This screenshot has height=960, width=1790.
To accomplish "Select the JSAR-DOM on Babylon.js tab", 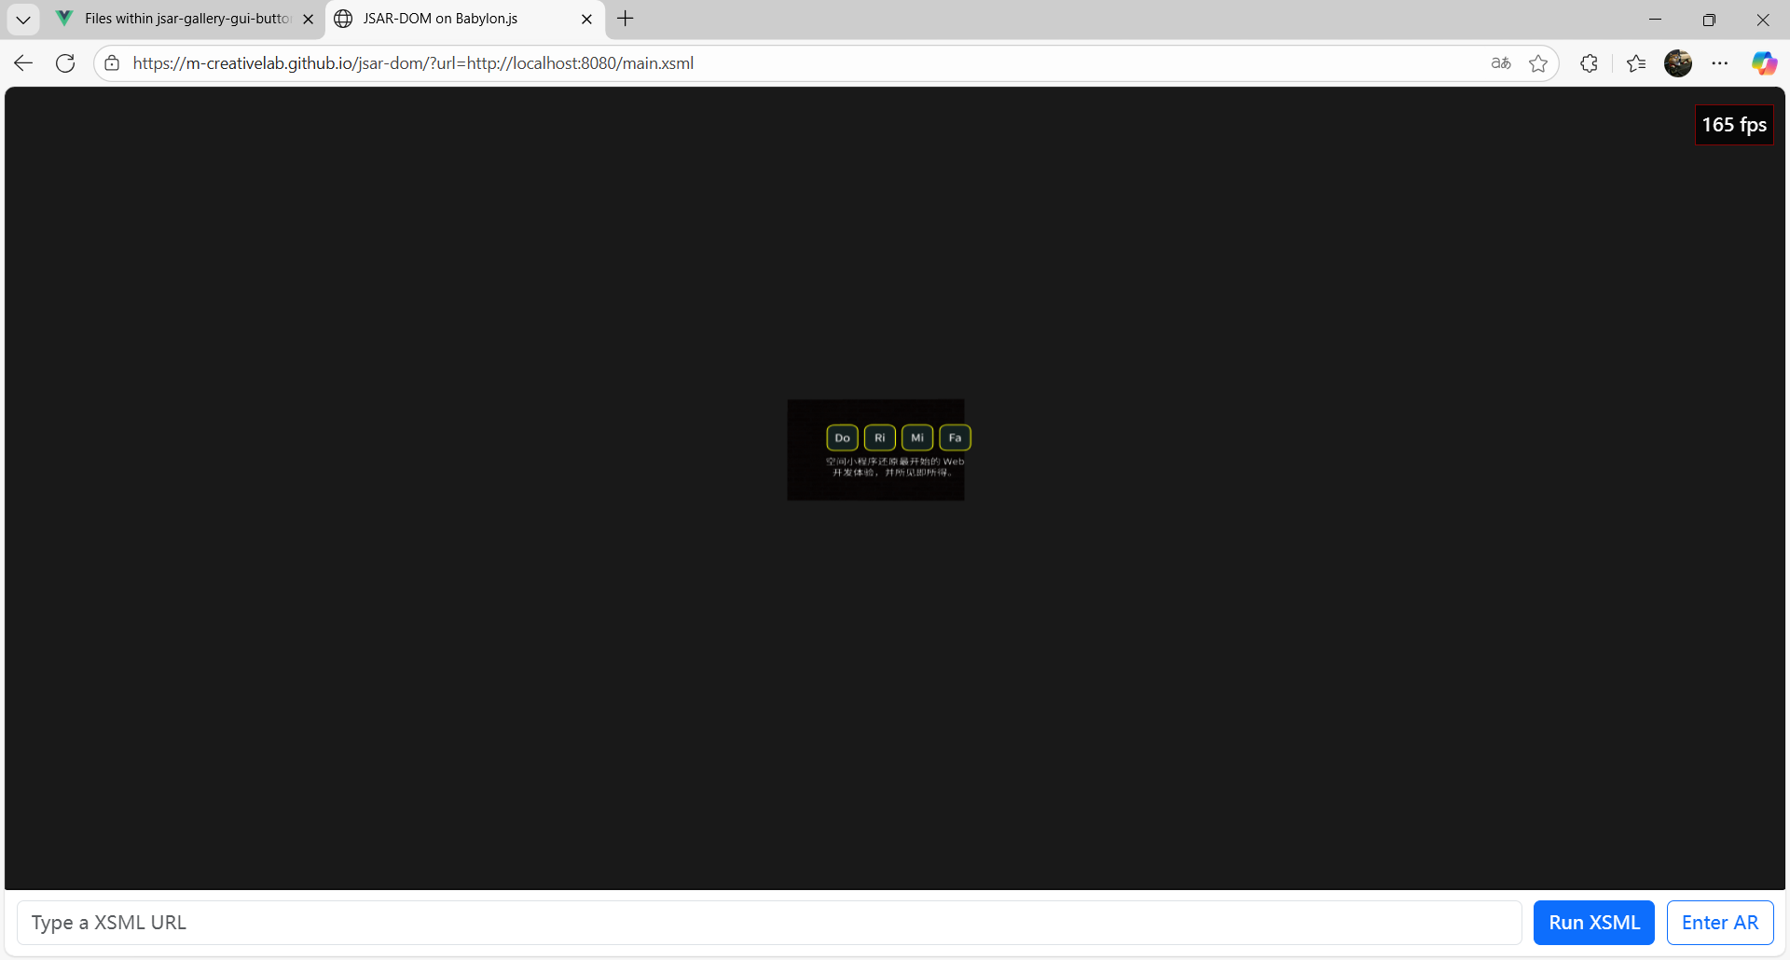I will (x=440, y=19).
